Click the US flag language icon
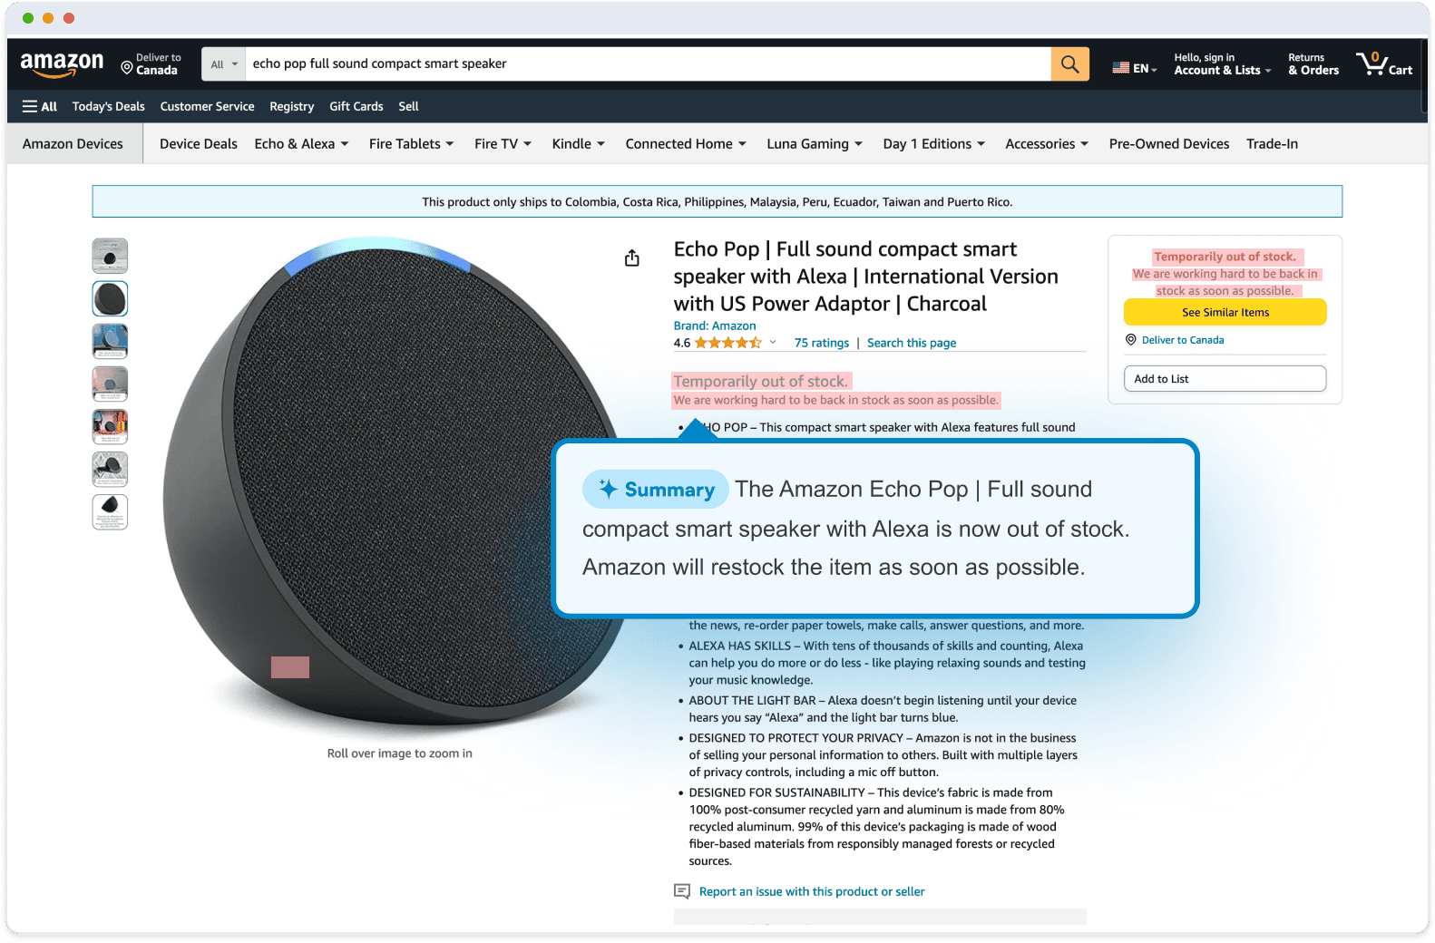The width and height of the screenshot is (1435, 943). pyautogui.click(x=1121, y=68)
